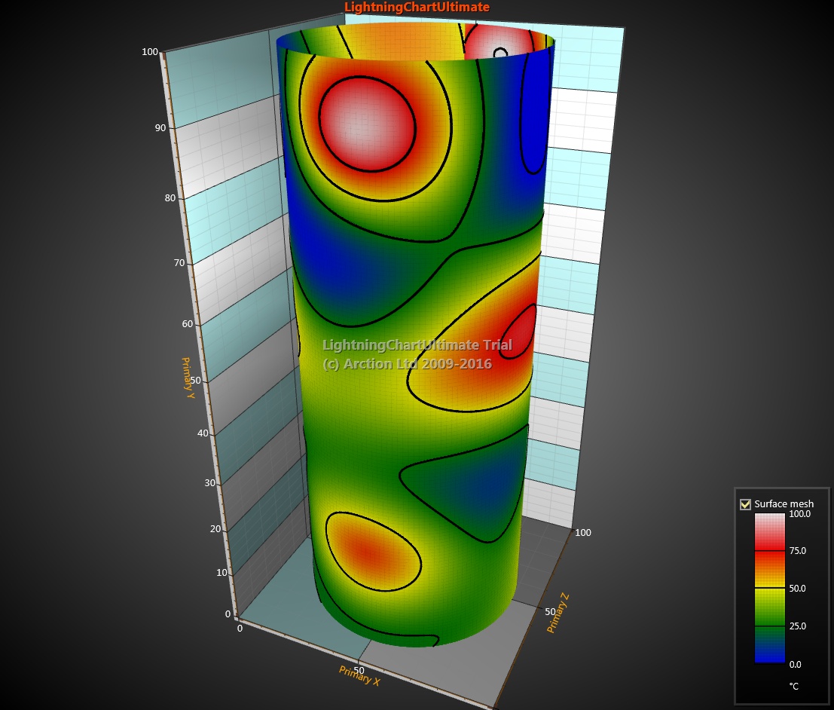
Task: Click the Y axis tick label 90
Action: pyautogui.click(x=160, y=128)
